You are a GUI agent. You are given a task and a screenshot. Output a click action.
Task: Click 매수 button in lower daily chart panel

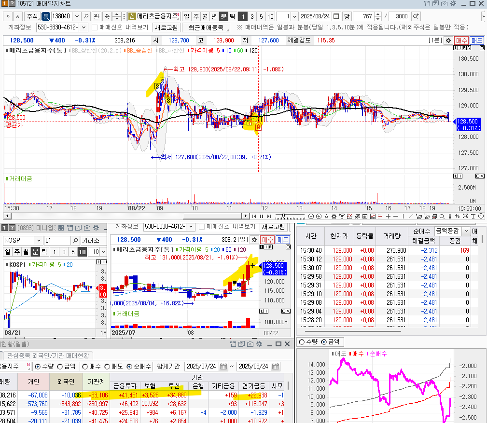[x=267, y=240]
